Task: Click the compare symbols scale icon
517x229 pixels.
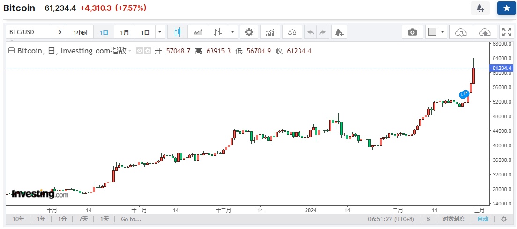Action: point(292,32)
